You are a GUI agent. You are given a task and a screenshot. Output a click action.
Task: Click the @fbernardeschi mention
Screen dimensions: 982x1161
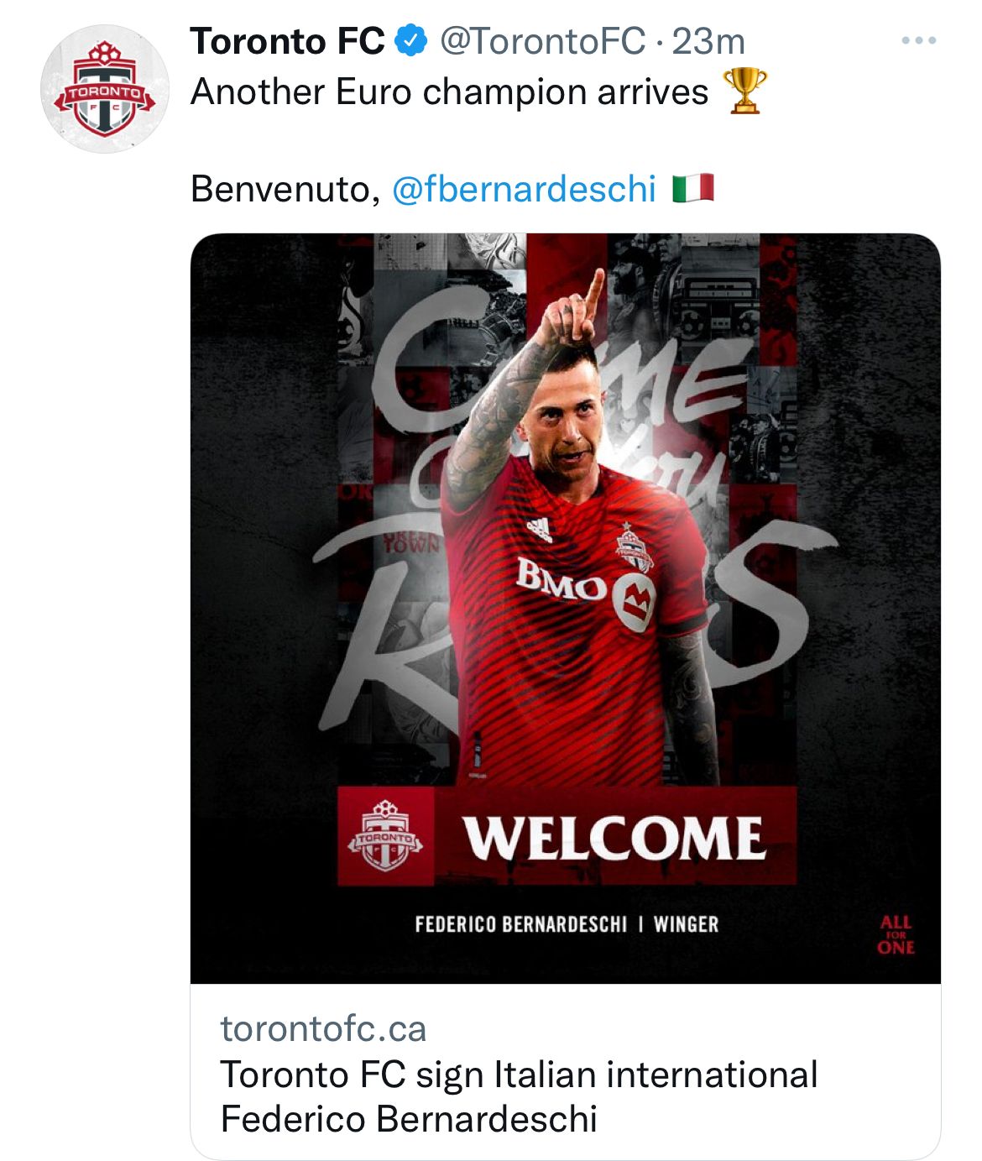tap(524, 189)
